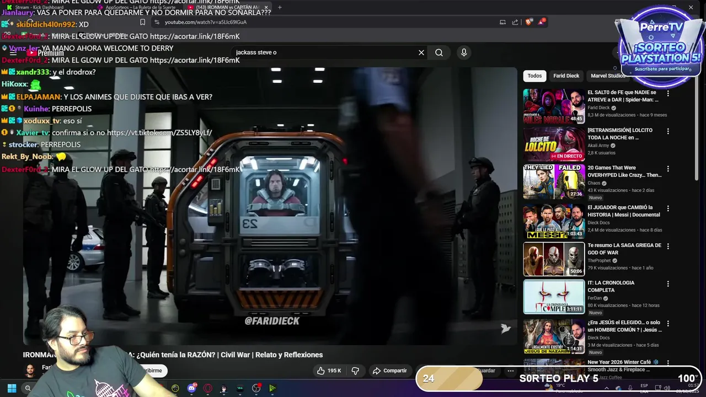Click the 'Noche de Lolcito' live thumbnail

[554, 144]
